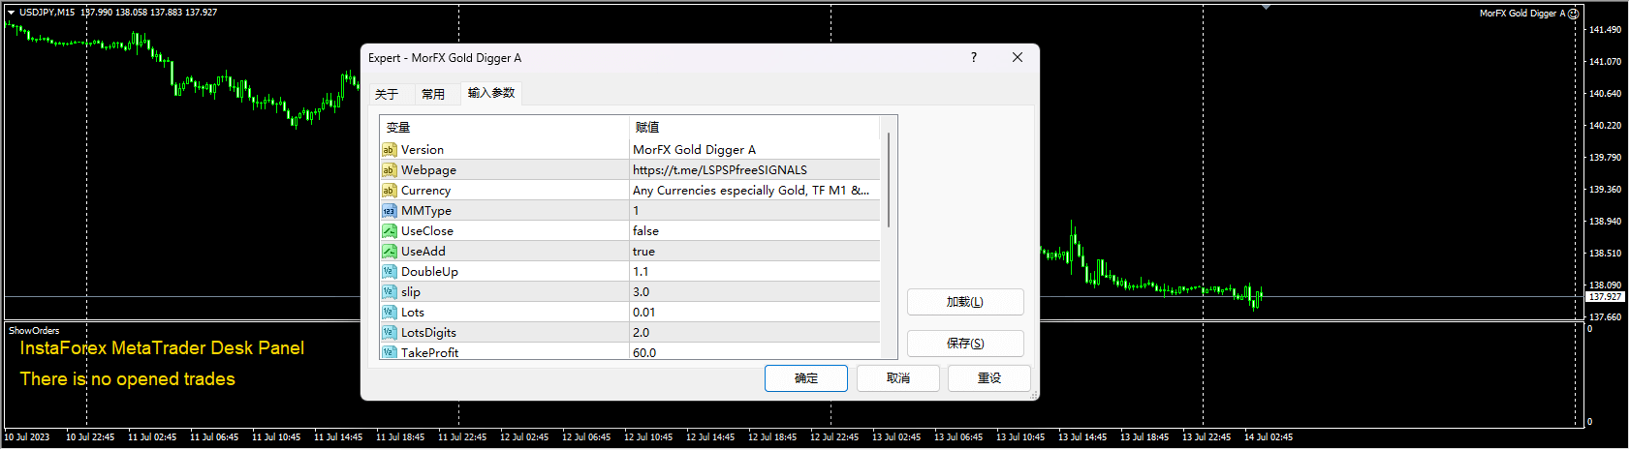Click the There is no opened trades text
The height and width of the screenshot is (450, 1630).
[x=128, y=379]
